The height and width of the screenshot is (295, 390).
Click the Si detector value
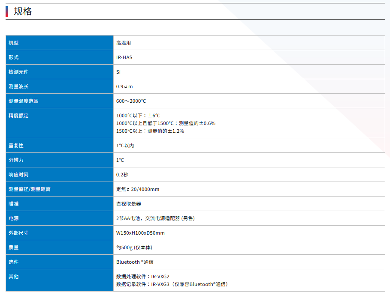point(118,72)
